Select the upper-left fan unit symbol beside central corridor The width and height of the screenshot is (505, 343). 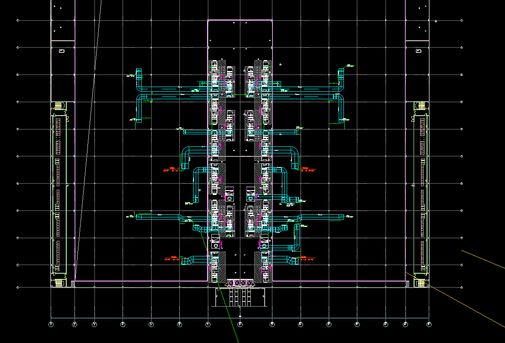point(229,194)
